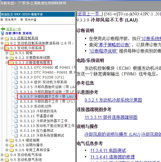The image size is (161, 162).
Task: Open the 诊断程序说明 link
Action: (x=103, y=51)
